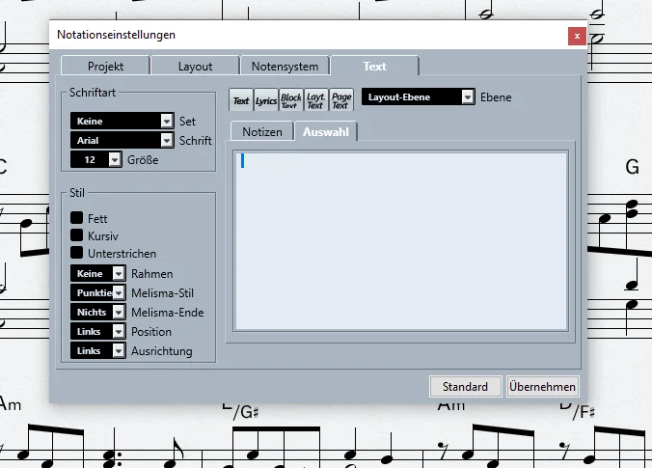The height and width of the screenshot is (468, 652).
Task: Open the Schrift font dropdown showing Arial
Action: click(x=122, y=140)
